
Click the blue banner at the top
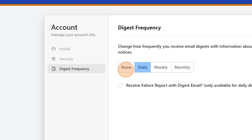(126, 2)
